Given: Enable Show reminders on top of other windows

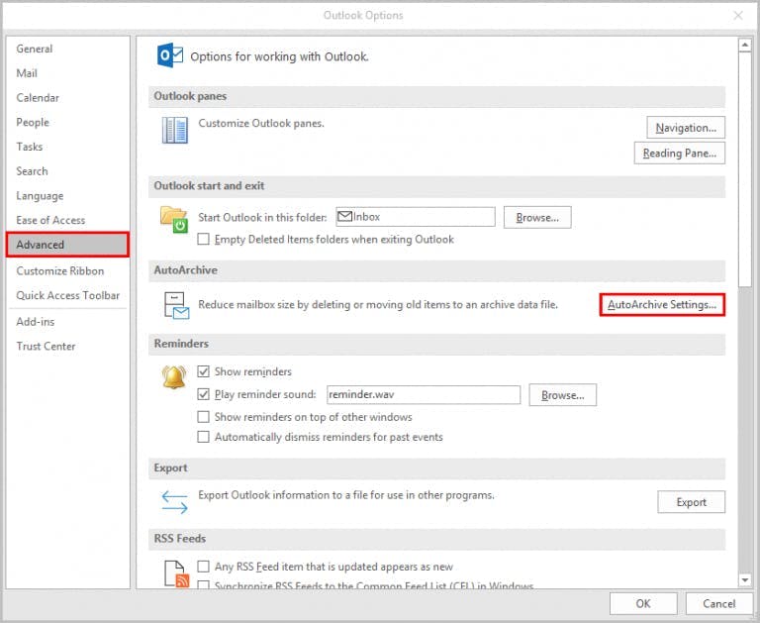Looking at the screenshot, I should (x=204, y=417).
